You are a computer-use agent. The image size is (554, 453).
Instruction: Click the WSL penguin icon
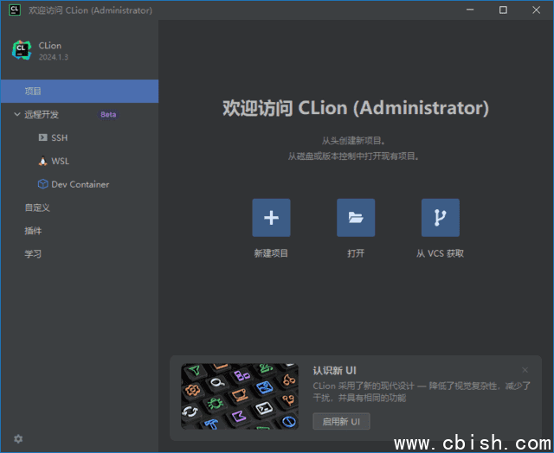tap(42, 161)
